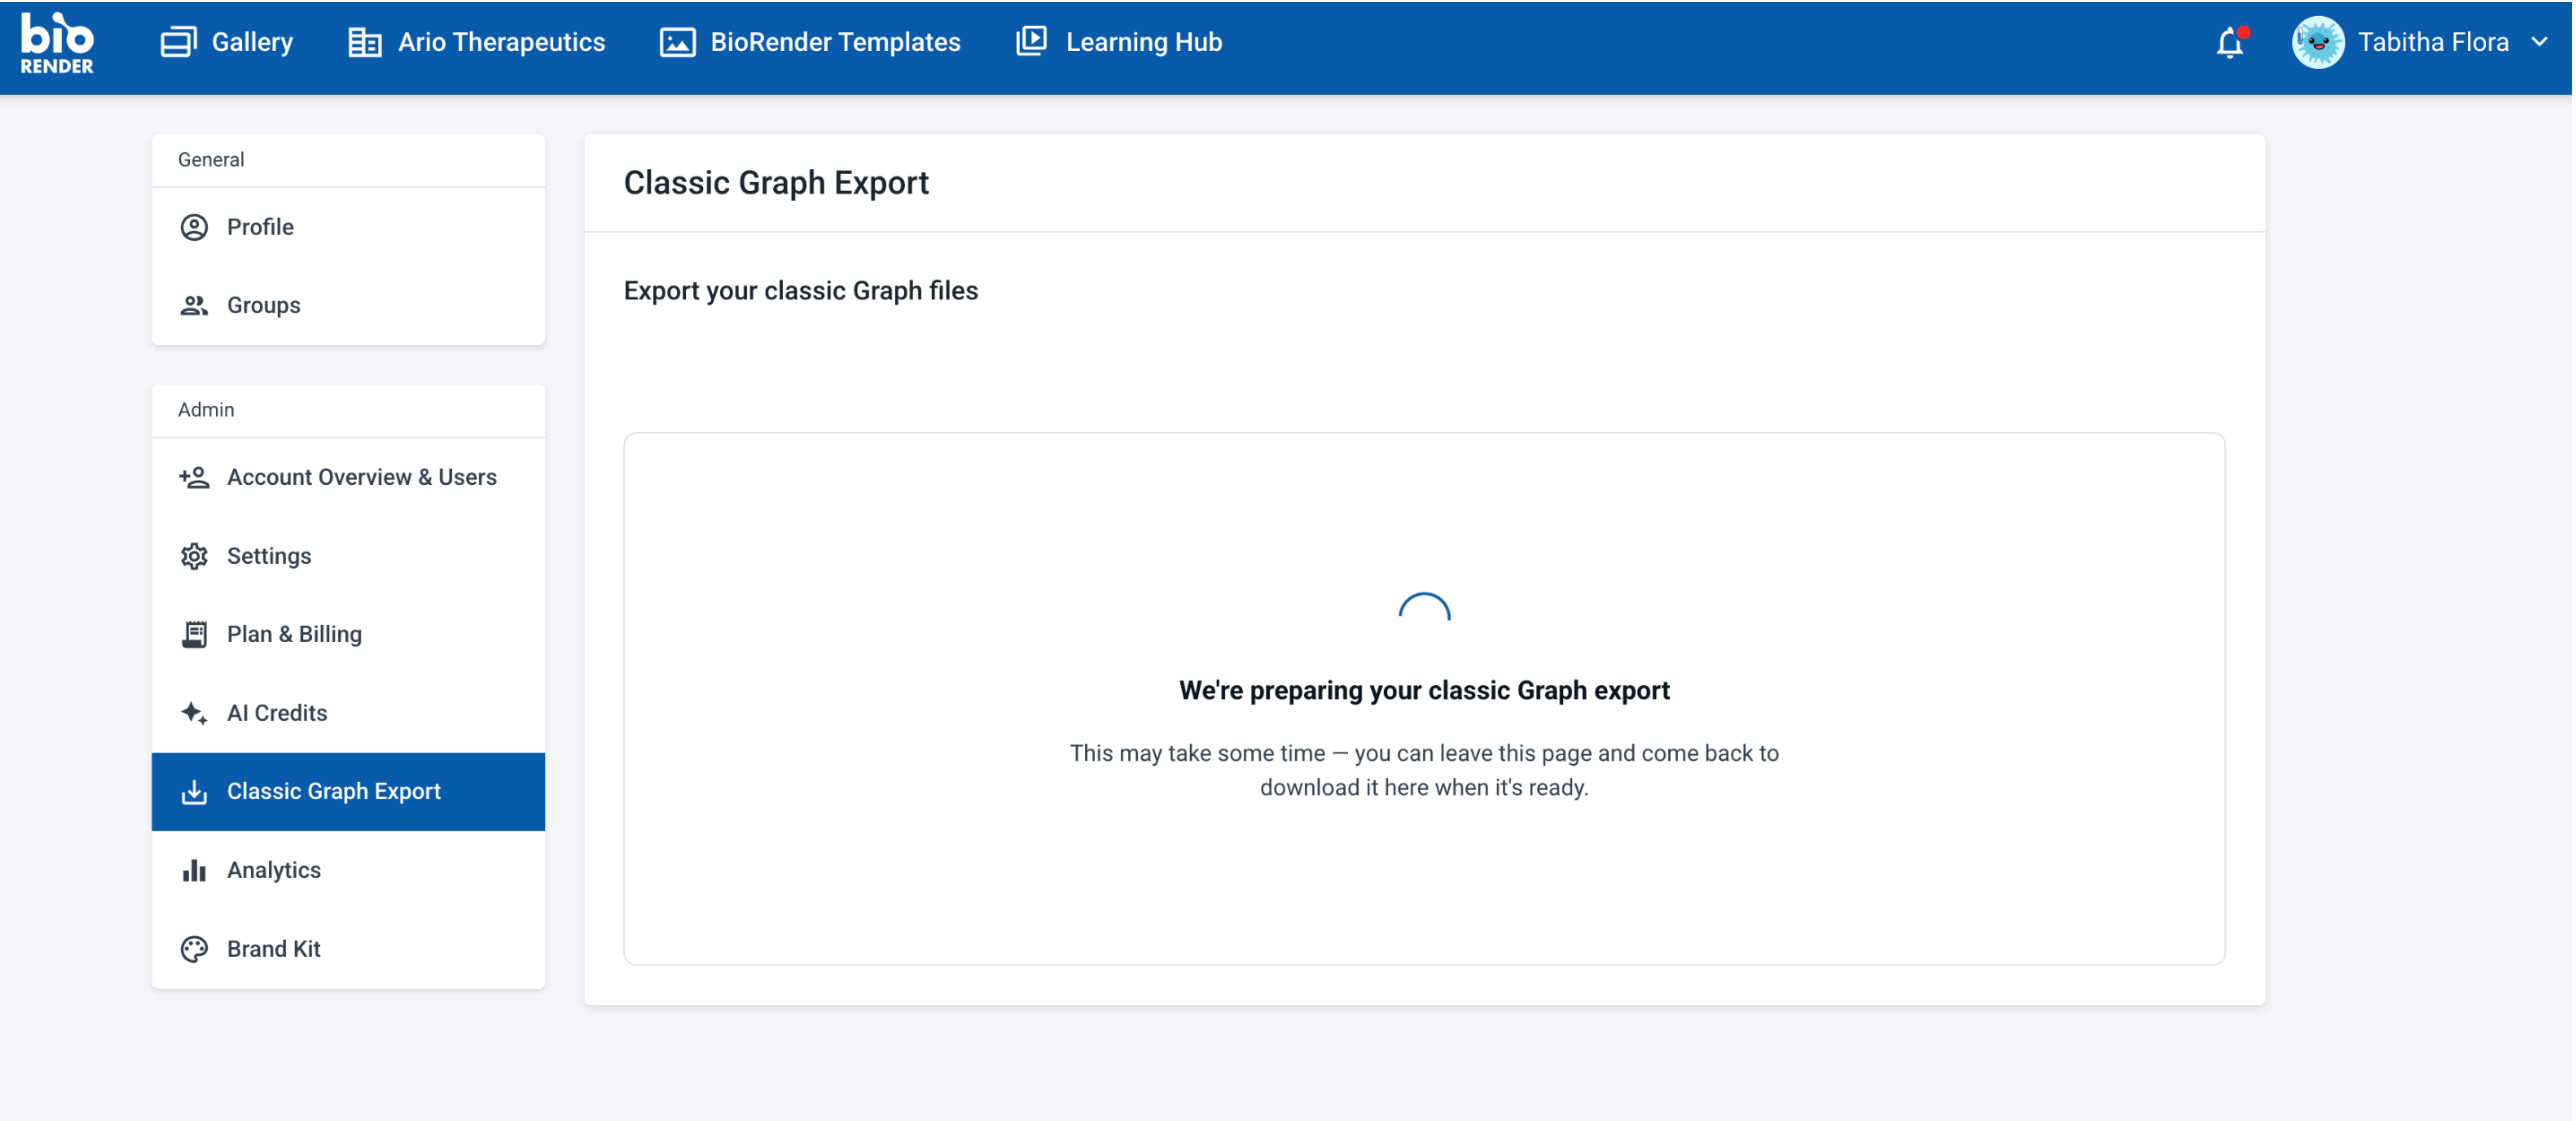This screenshot has height=1121, width=2576.
Task: Open the Groups page
Action: point(348,305)
